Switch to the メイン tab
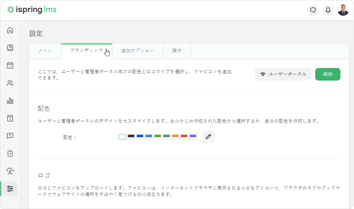 coord(45,51)
